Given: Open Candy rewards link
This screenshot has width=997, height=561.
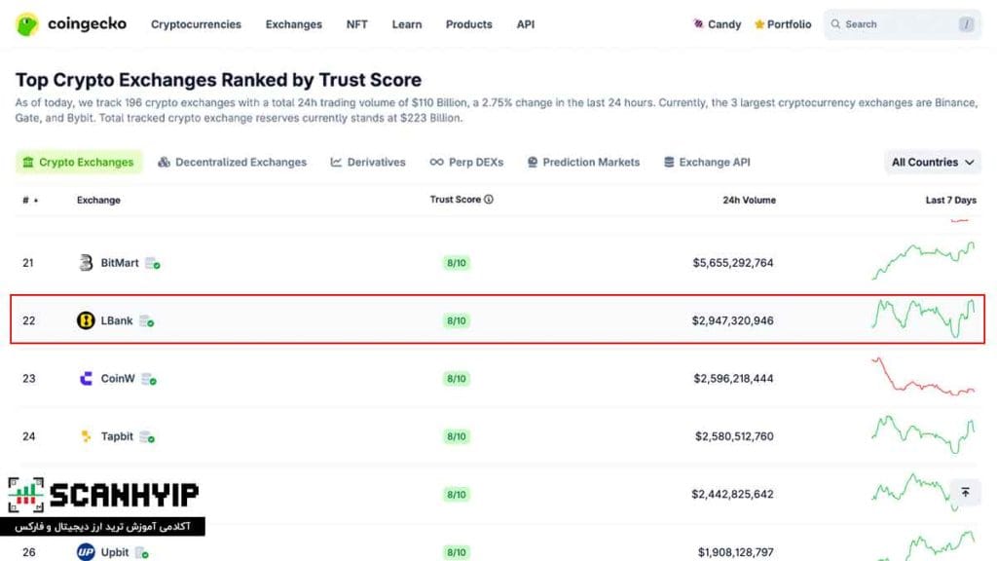Looking at the screenshot, I should point(717,24).
